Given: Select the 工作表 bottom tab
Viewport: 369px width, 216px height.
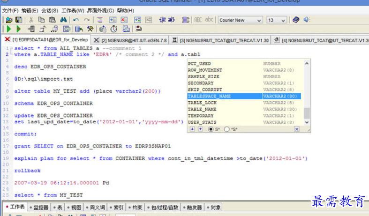Looking at the screenshot, I should click(x=15, y=207).
